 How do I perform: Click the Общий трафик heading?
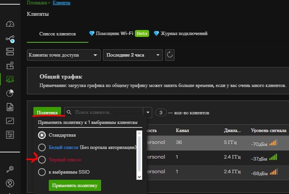tap(61, 77)
